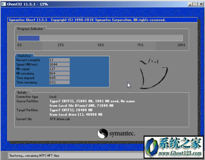Click 'from Local drive [1], 40960 MB' line
This screenshot has height=160, width=205.
point(76,114)
